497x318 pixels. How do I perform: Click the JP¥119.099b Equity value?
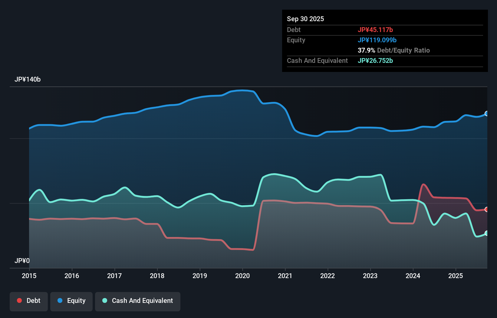[377, 40]
